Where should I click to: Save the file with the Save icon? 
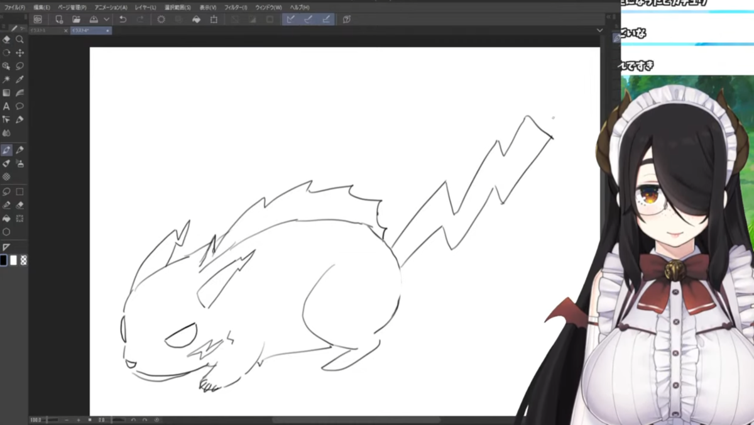tap(94, 19)
